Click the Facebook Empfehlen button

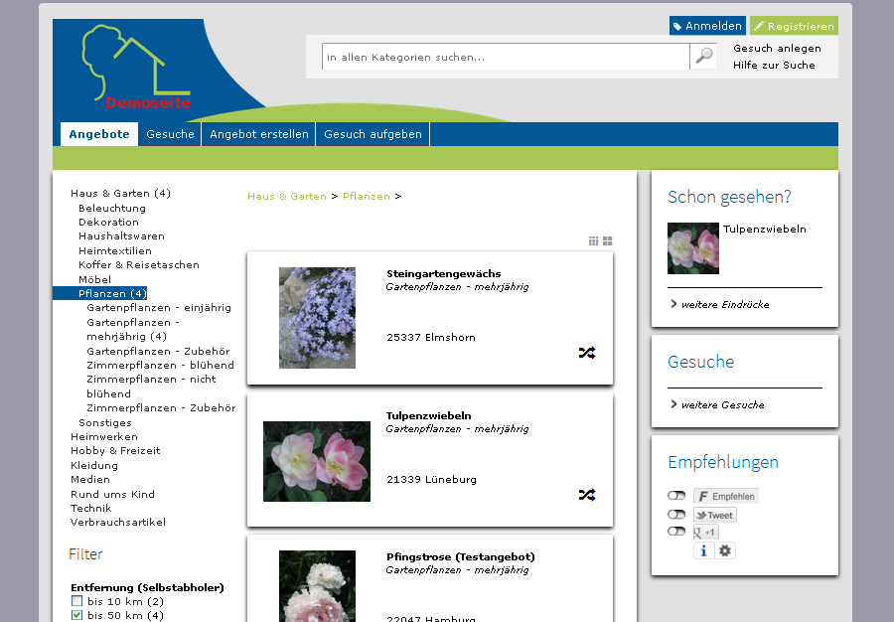pyautogui.click(x=726, y=496)
